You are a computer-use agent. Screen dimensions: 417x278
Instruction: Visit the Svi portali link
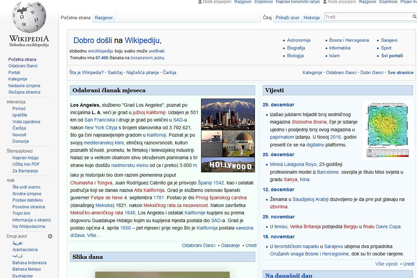tap(392, 55)
